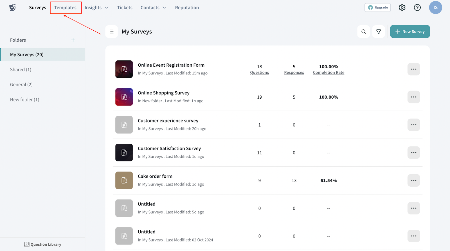Open options menu for Cake order form
This screenshot has width=450, height=251.
413,180
